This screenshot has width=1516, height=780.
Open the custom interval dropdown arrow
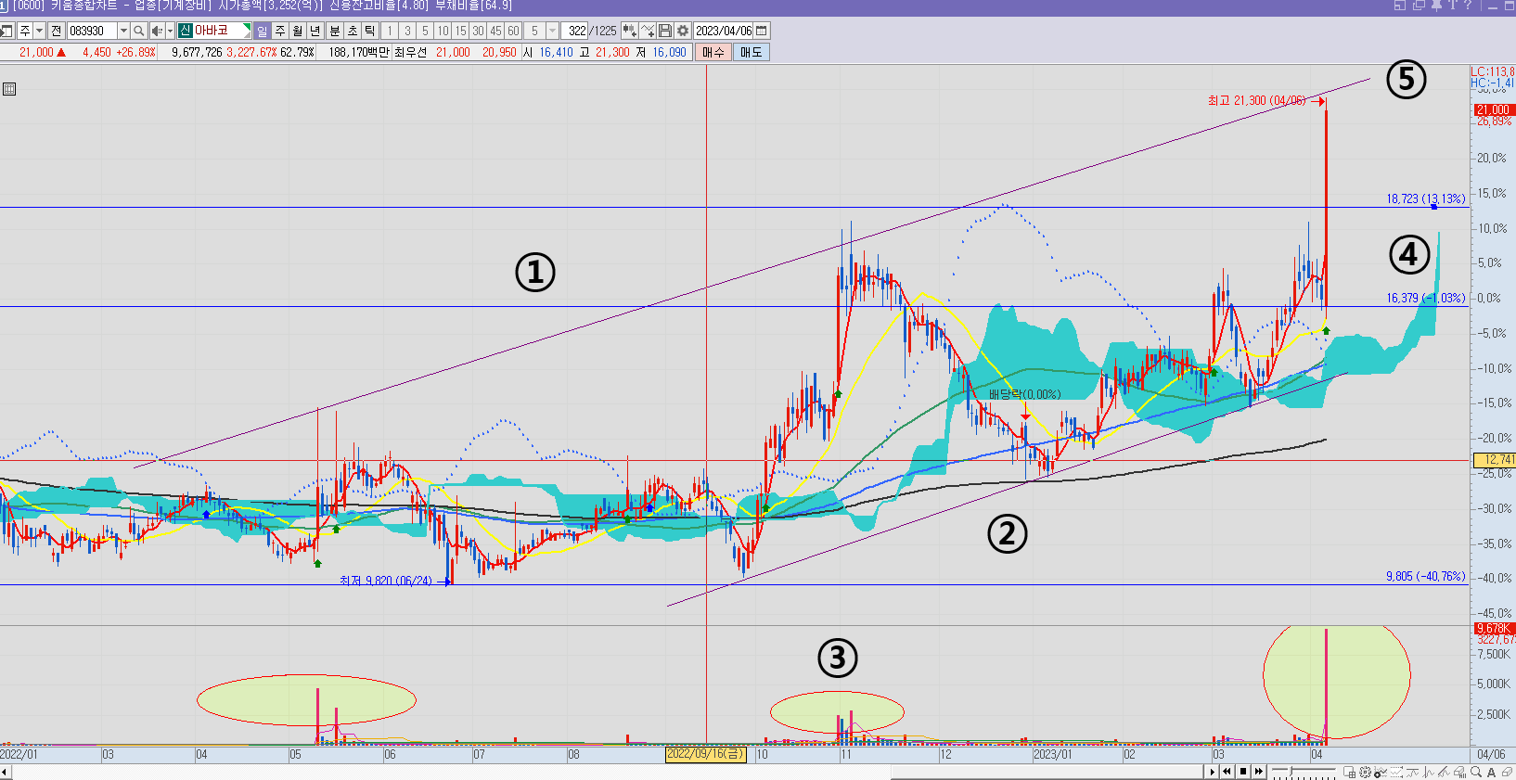[x=552, y=31]
